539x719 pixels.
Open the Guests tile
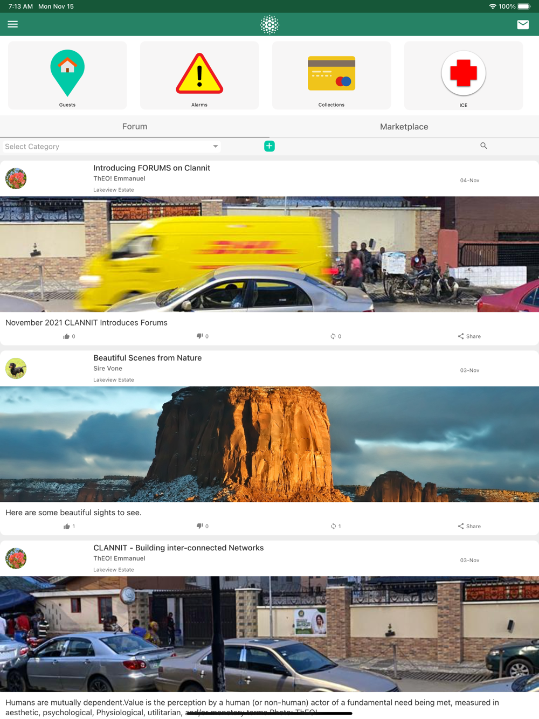click(67, 75)
